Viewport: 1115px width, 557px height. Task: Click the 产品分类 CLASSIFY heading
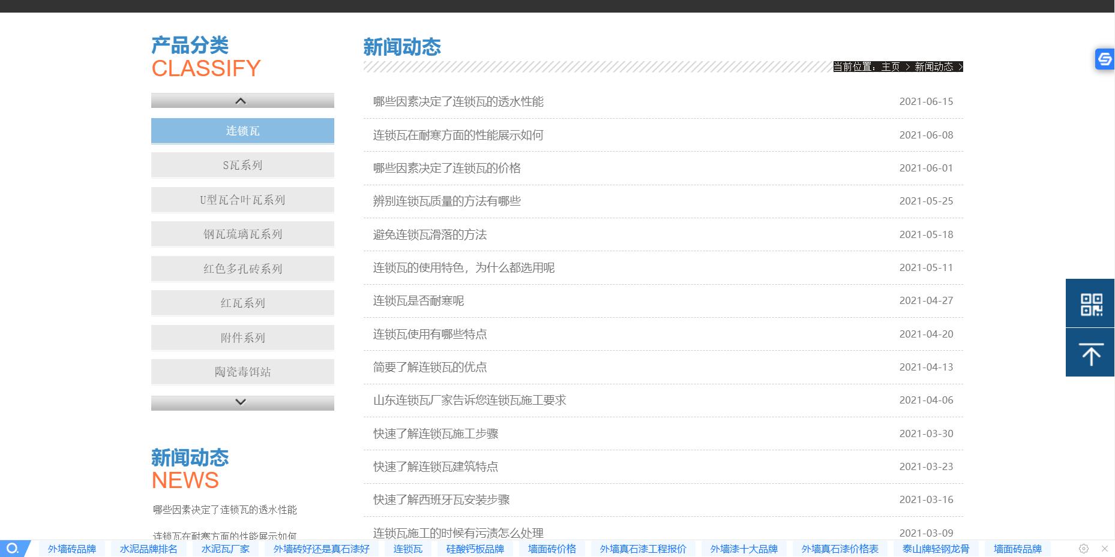click(206, 57)
